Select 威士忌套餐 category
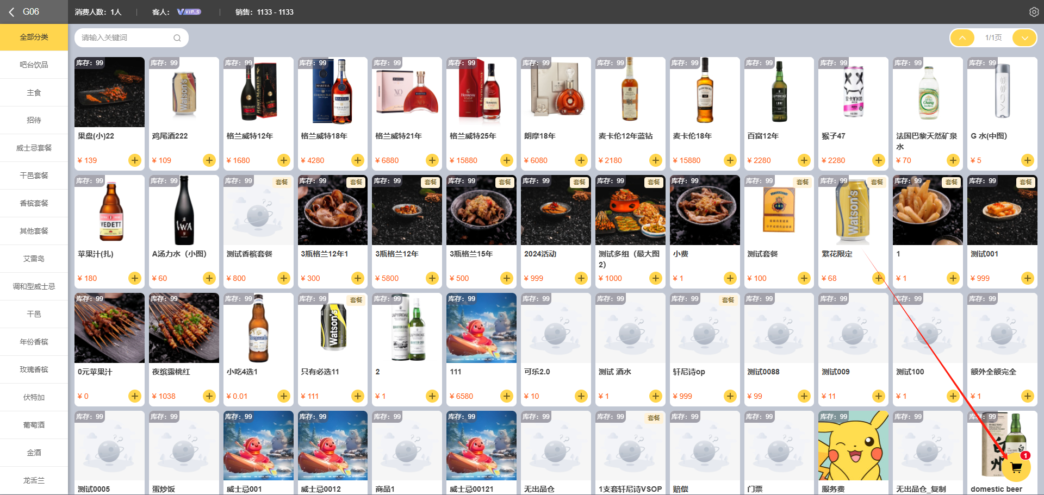Viewport: 1044px width, 495px height. [34, 148]
